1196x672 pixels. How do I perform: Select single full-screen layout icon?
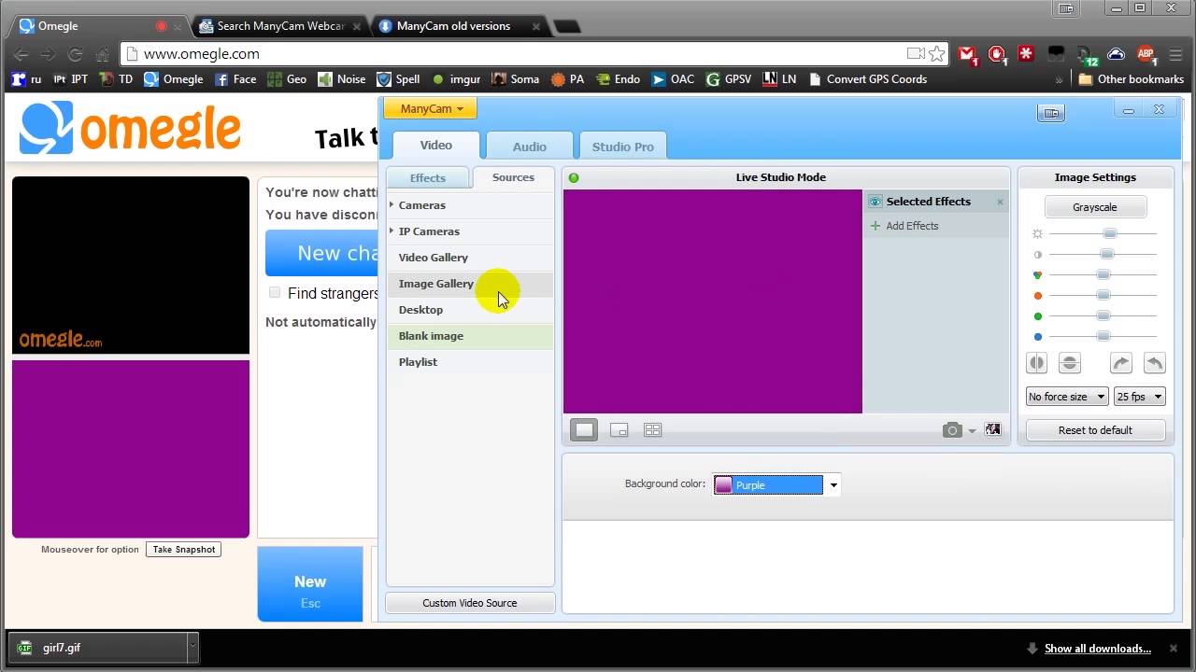coord(584,430)
